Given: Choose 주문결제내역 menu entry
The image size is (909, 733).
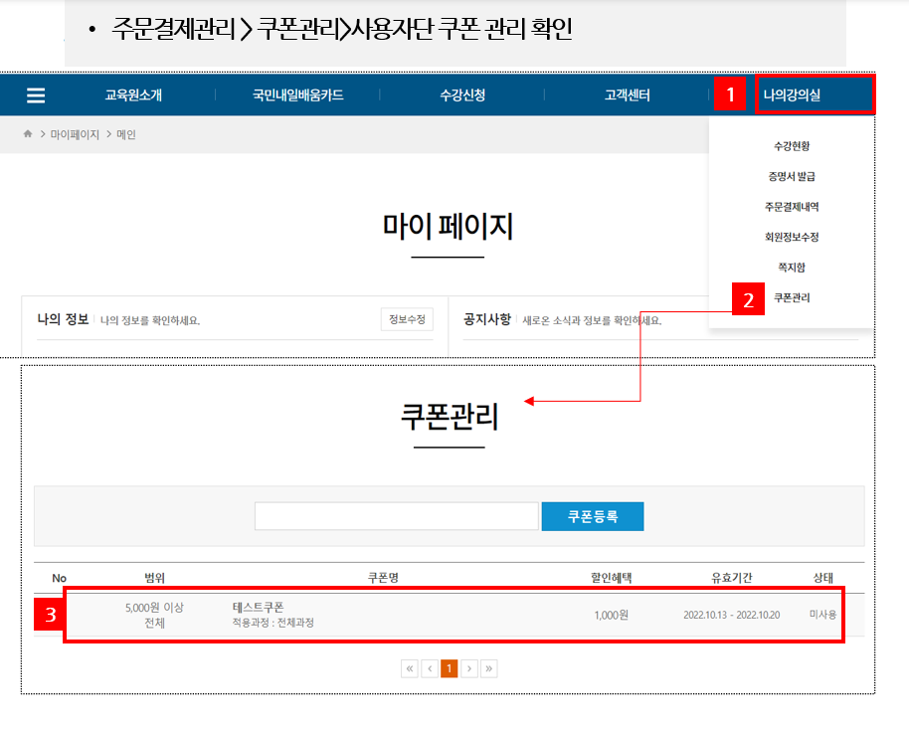Looking at the screenshot, I should pyautogui.click(x=792, y=207).
